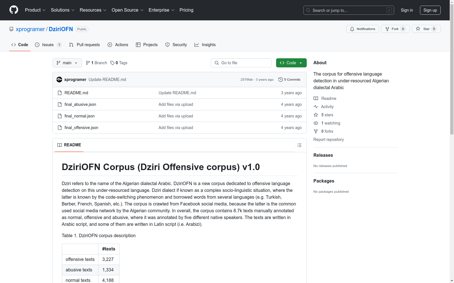This screenshot has width=454, height=283.
Task: Open the xprogramer owner profile link
Action: coord(30,29)
